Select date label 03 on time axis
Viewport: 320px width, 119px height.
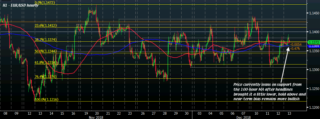click(x=199, y=113)
